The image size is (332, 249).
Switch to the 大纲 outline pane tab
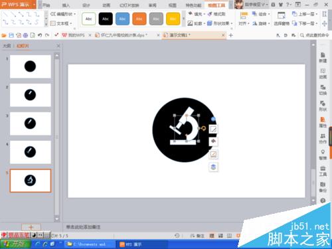click(x=7, y=46)
